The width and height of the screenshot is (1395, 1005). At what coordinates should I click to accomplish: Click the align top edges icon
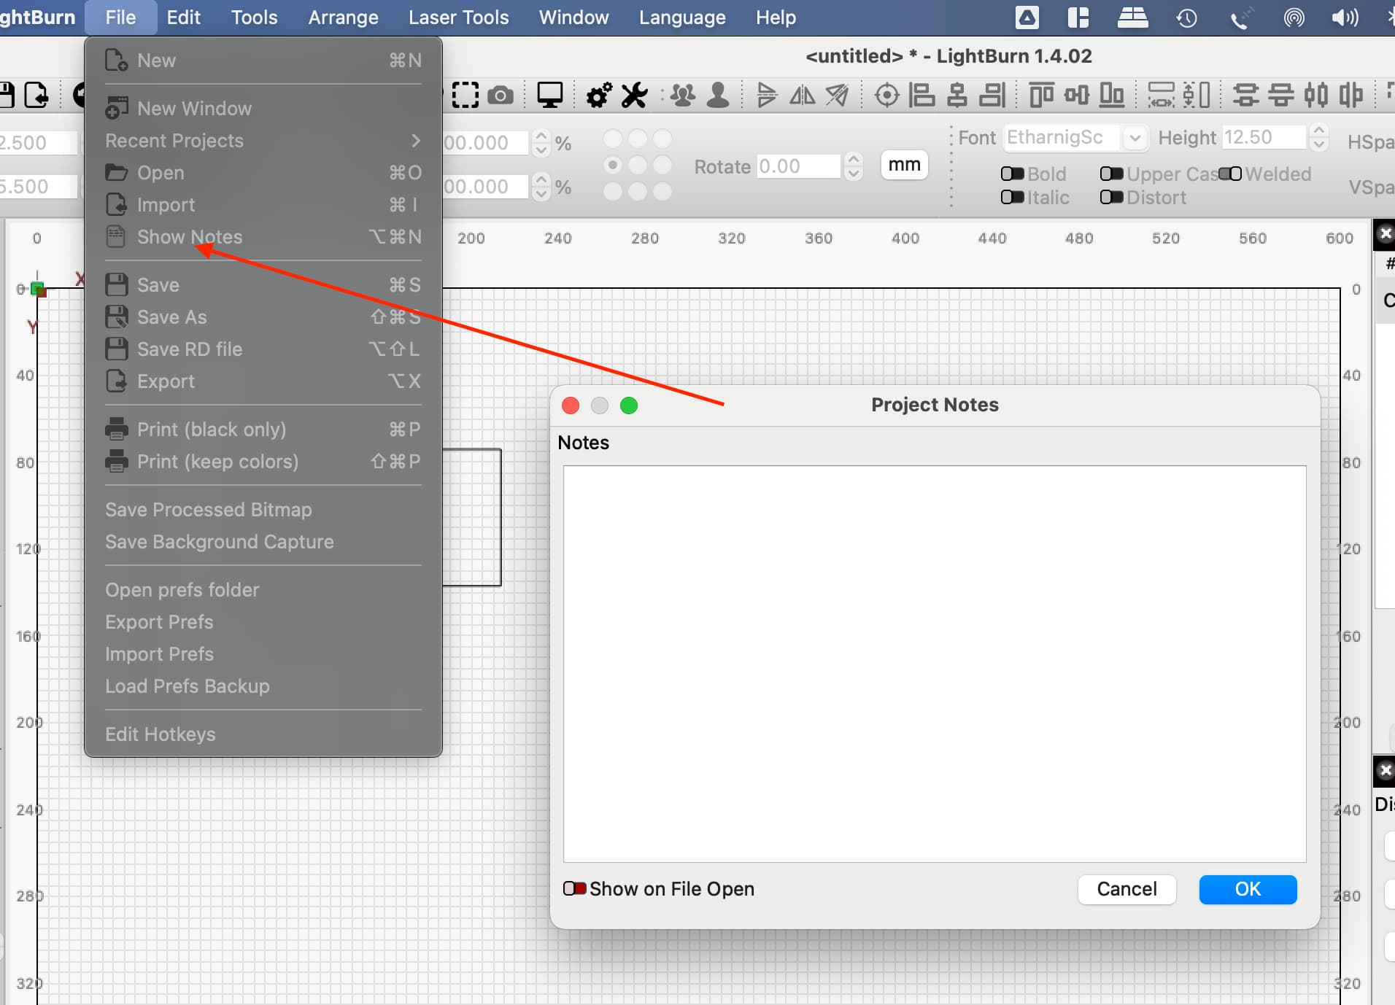1041,96
